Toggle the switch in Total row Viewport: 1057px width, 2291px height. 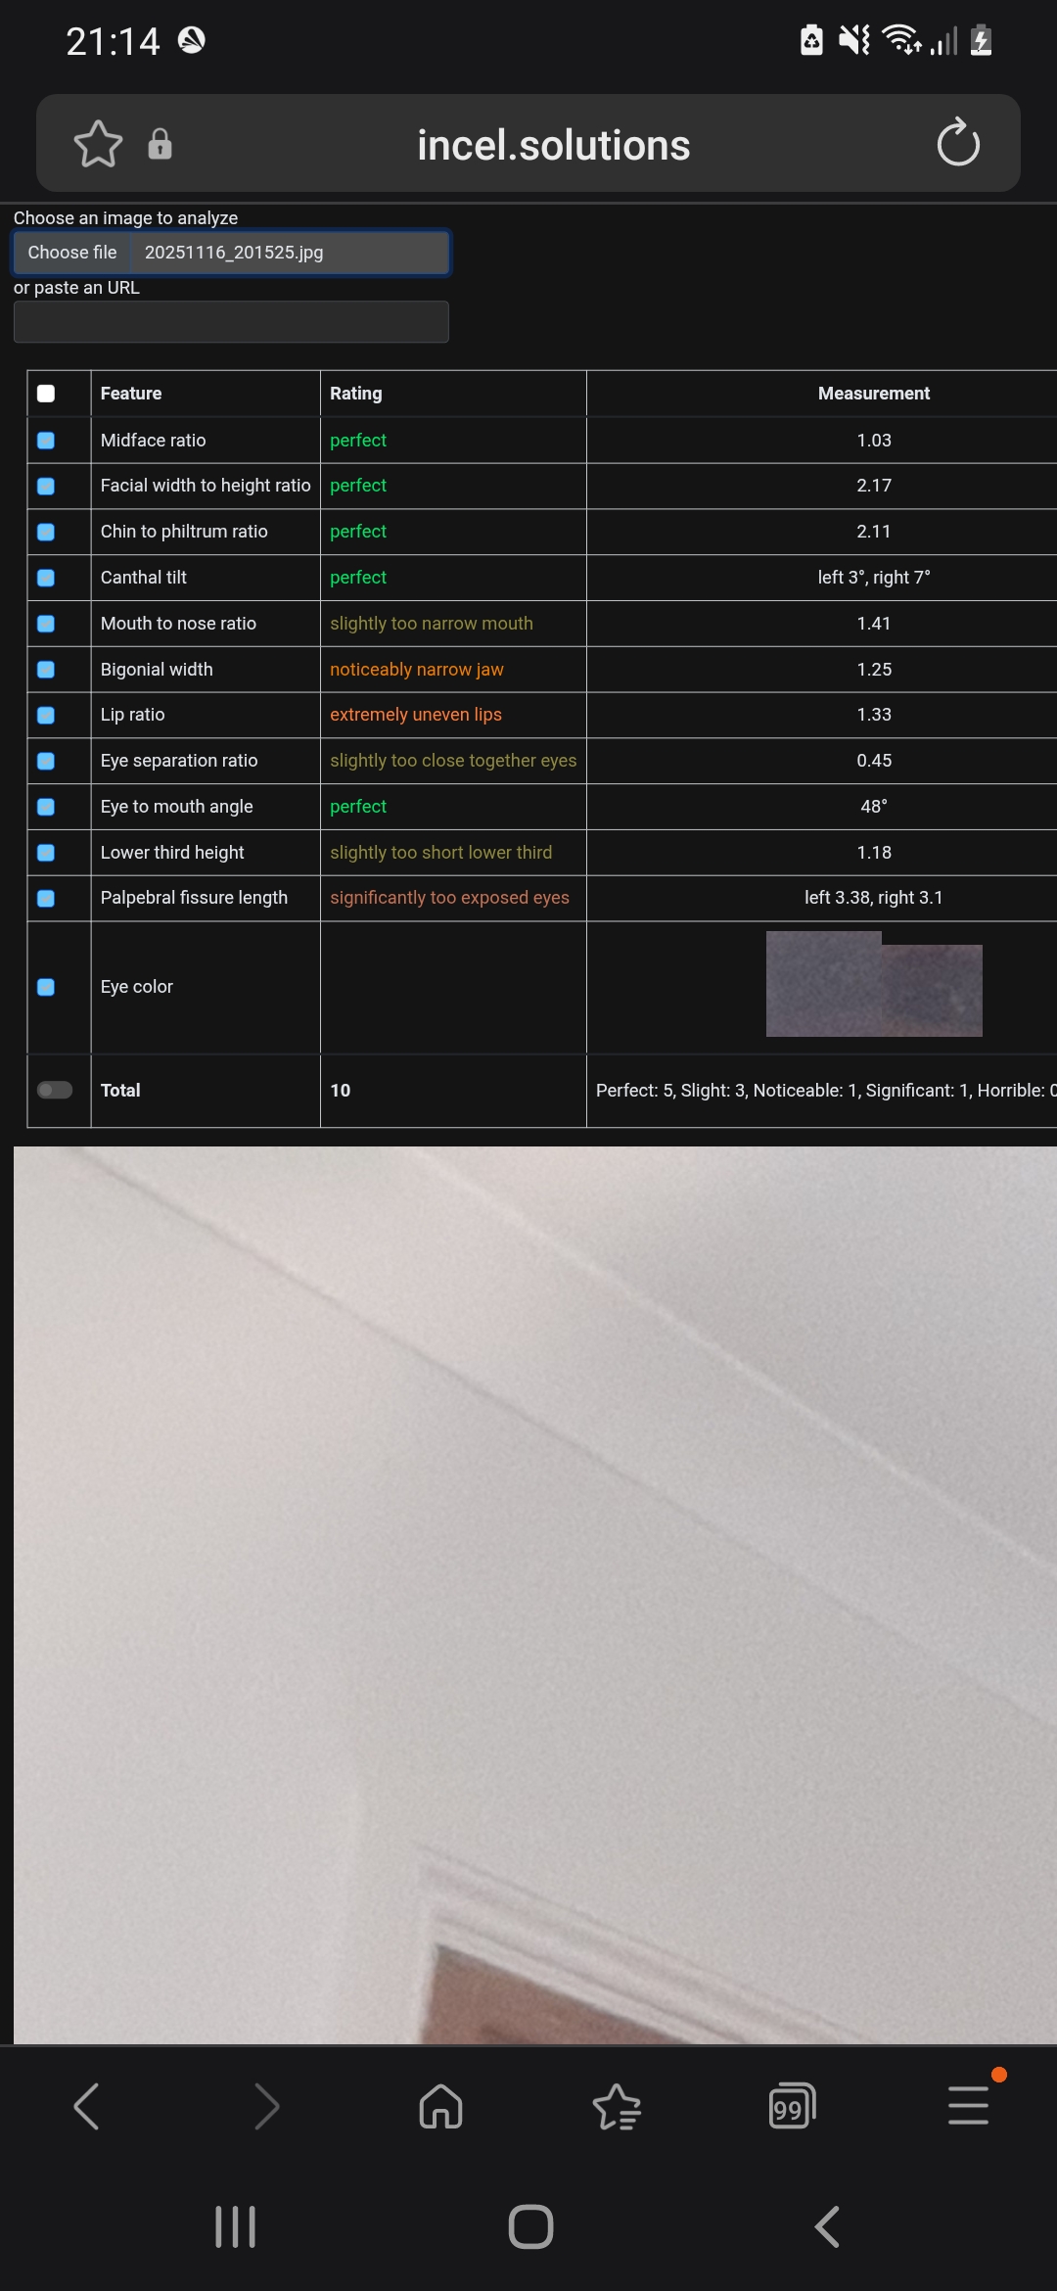coord(55,1091)
